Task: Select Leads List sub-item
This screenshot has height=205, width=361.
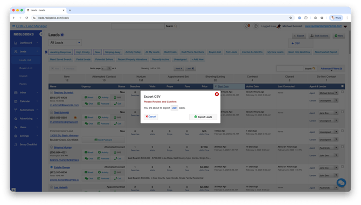Action: (25, 60)
